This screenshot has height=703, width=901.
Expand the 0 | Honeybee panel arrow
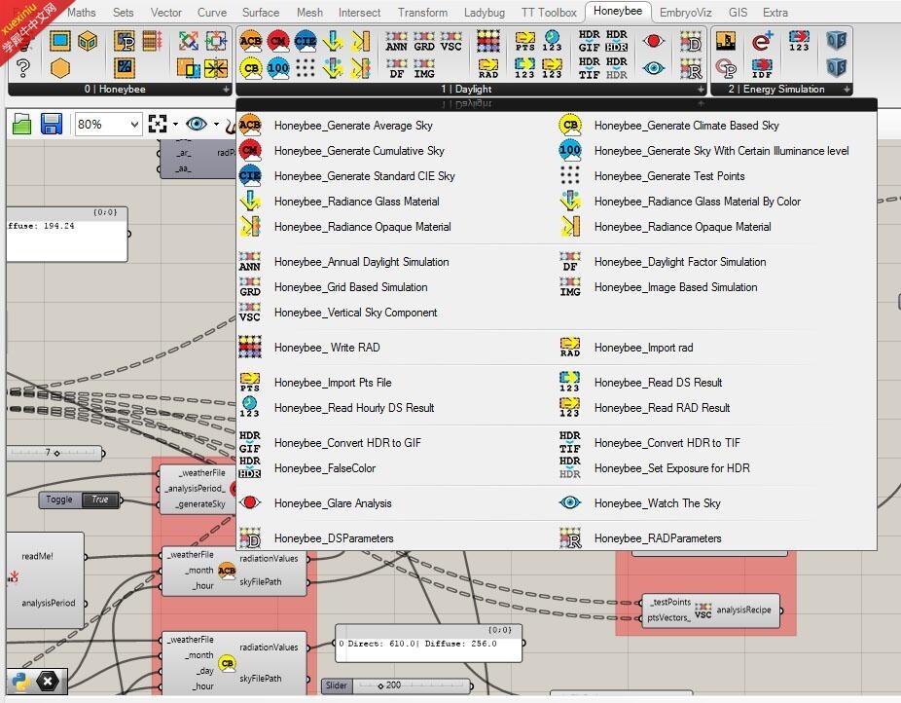[x=227, y=90]
